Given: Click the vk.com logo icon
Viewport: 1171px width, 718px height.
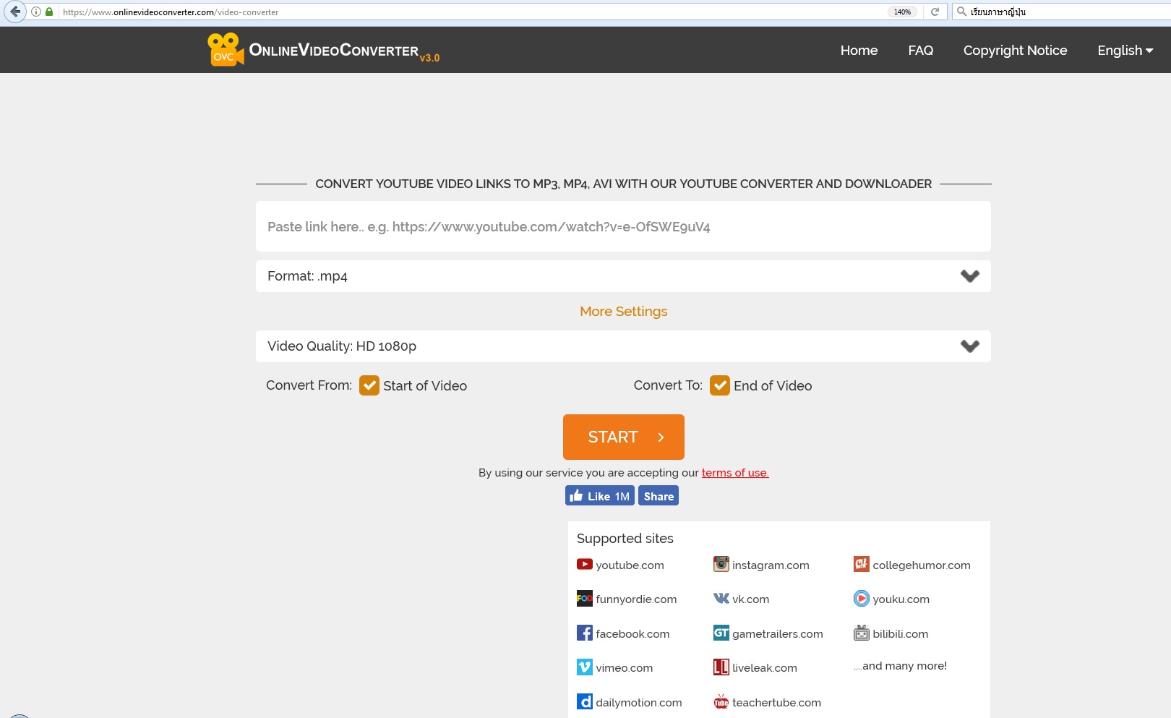Looking at the screenshot, I should [721, 598].
